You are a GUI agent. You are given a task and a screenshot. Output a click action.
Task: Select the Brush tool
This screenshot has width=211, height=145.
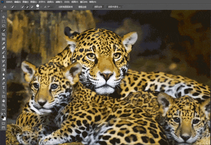[4, 52]
